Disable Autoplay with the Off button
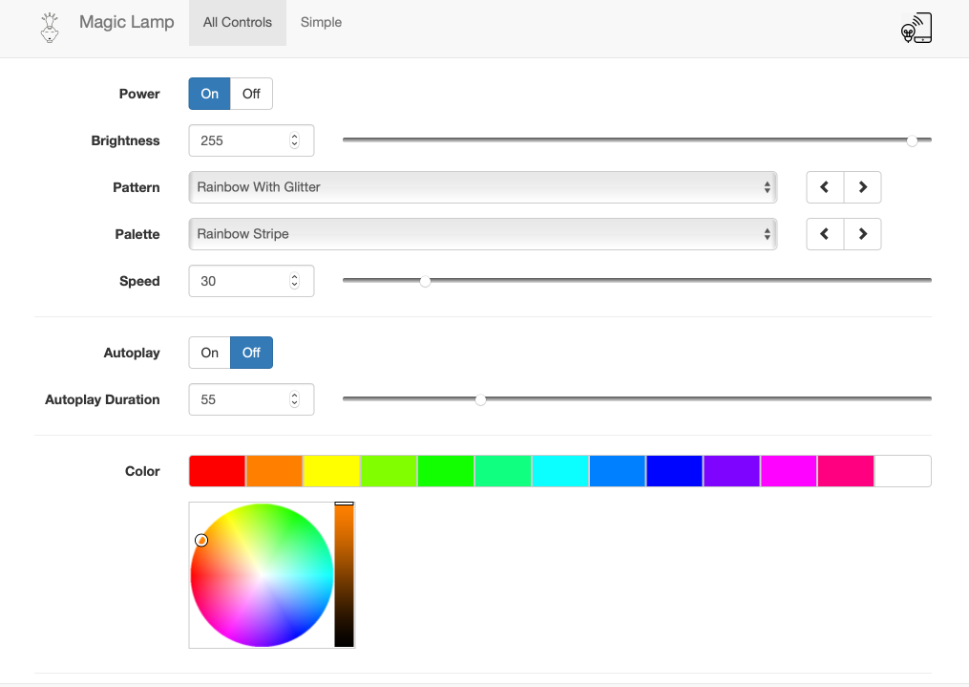 [251, 353]
